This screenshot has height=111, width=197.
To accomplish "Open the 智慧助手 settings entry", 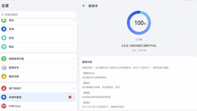I will point(38,67).
